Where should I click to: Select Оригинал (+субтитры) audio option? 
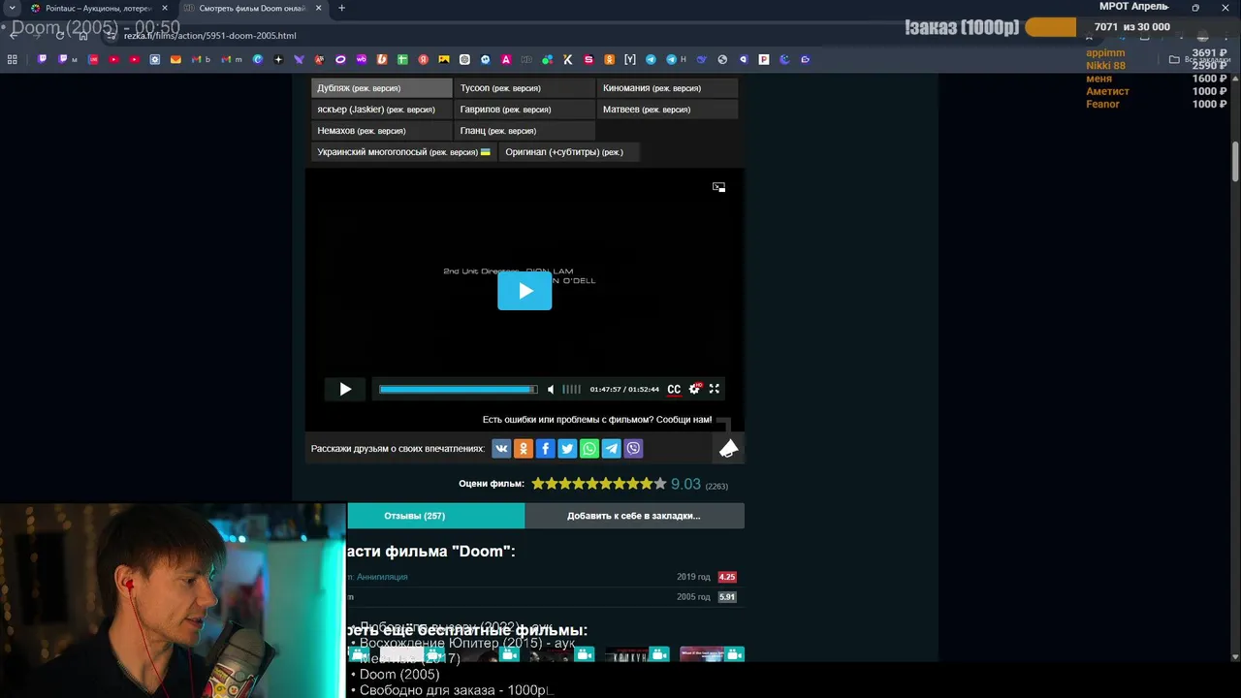pos(568,152)
